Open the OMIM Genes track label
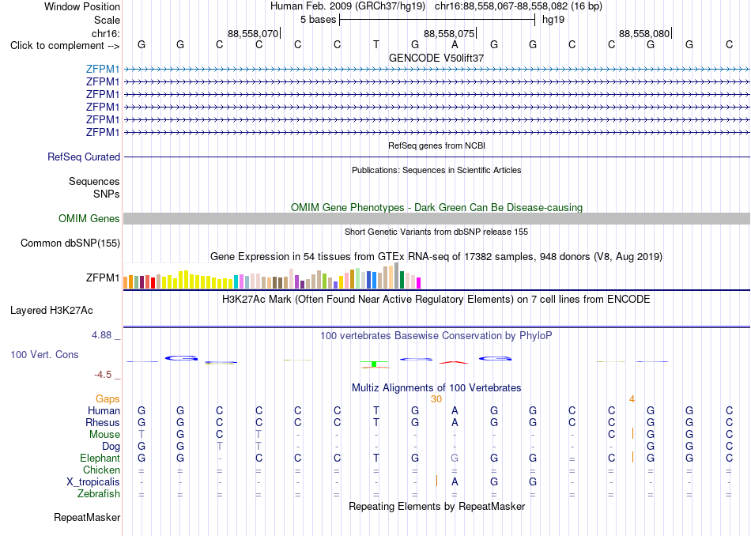The height and width of the screenshot is (536, 751). 89,218
